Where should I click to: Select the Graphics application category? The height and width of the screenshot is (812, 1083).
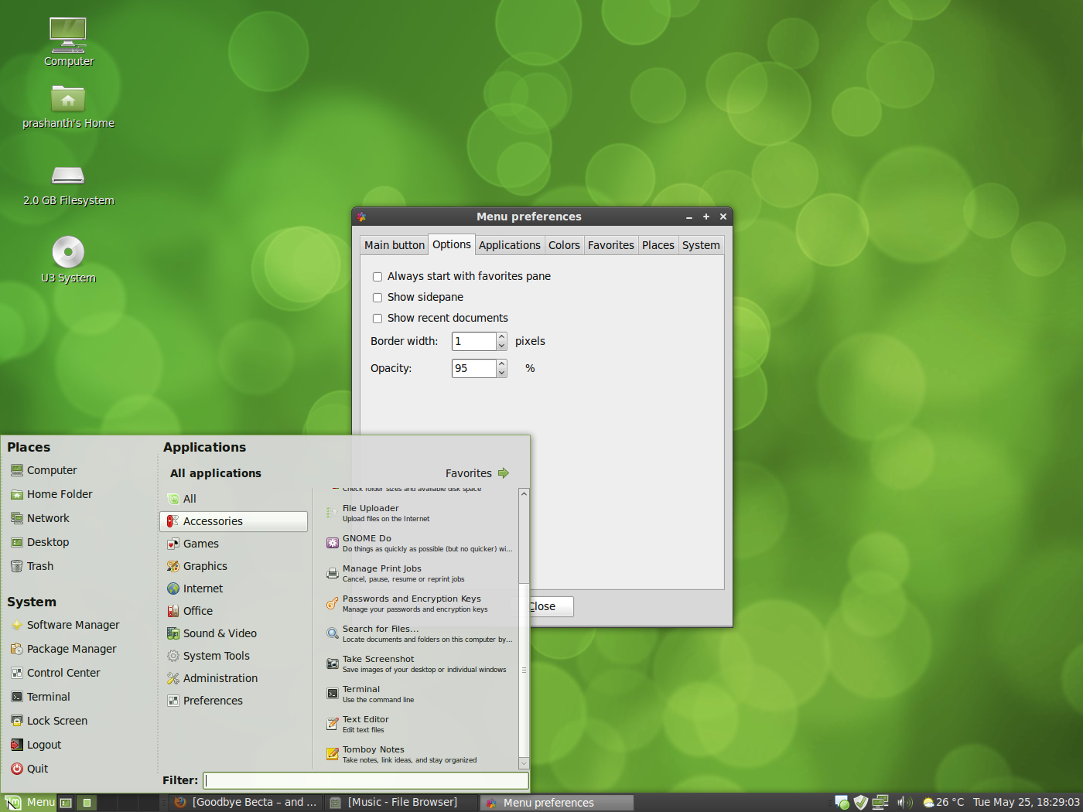coord(206,565)
